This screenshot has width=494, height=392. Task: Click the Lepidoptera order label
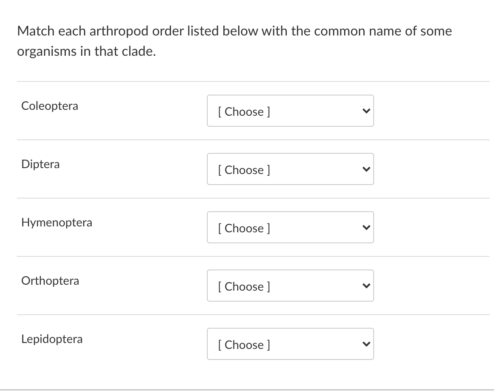(x=52, y=339)
